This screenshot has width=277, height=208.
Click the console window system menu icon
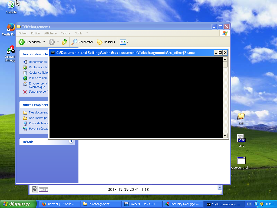click(x=52, y=53)
